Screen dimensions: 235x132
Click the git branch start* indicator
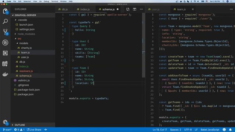tap(7, 129)
